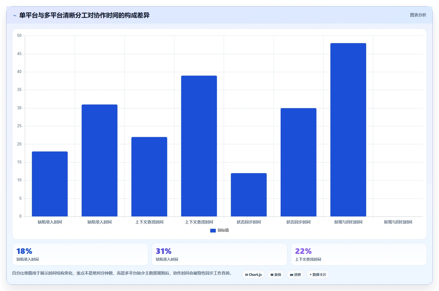Click the 指标值 legend label text
The height and width of the screenshot is (291, 439).
(x=223, y=230)
